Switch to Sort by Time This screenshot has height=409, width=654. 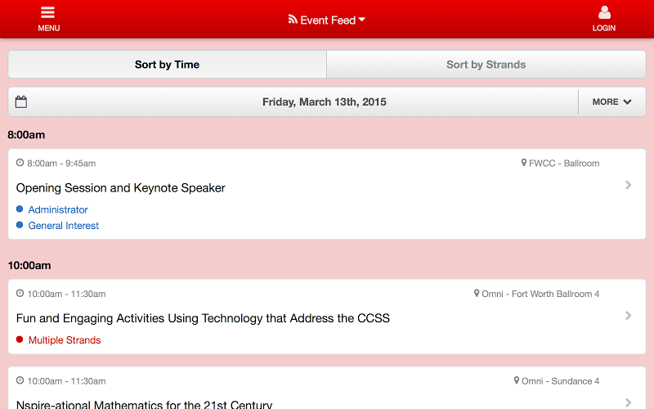point(168,65)
